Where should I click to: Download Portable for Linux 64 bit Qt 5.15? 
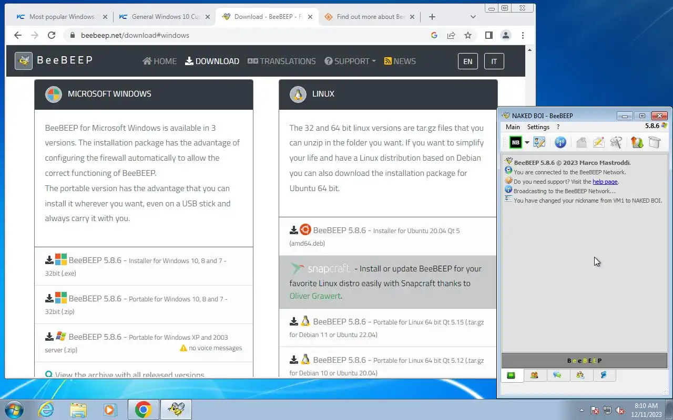pyautogui.click(x=388, y=327)
